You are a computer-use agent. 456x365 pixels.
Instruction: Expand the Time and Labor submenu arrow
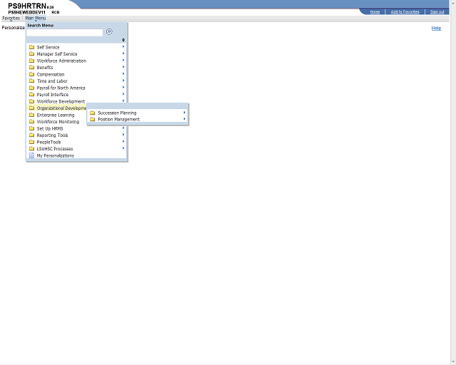(123, 81)
